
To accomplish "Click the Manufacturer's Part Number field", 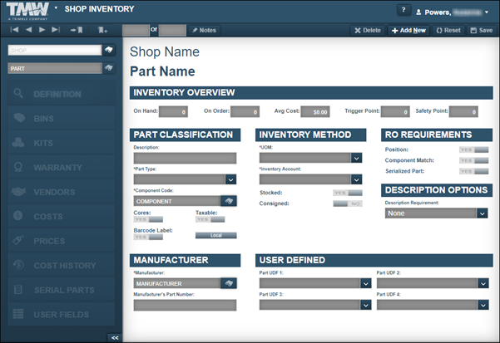I will tap(185, 305).
